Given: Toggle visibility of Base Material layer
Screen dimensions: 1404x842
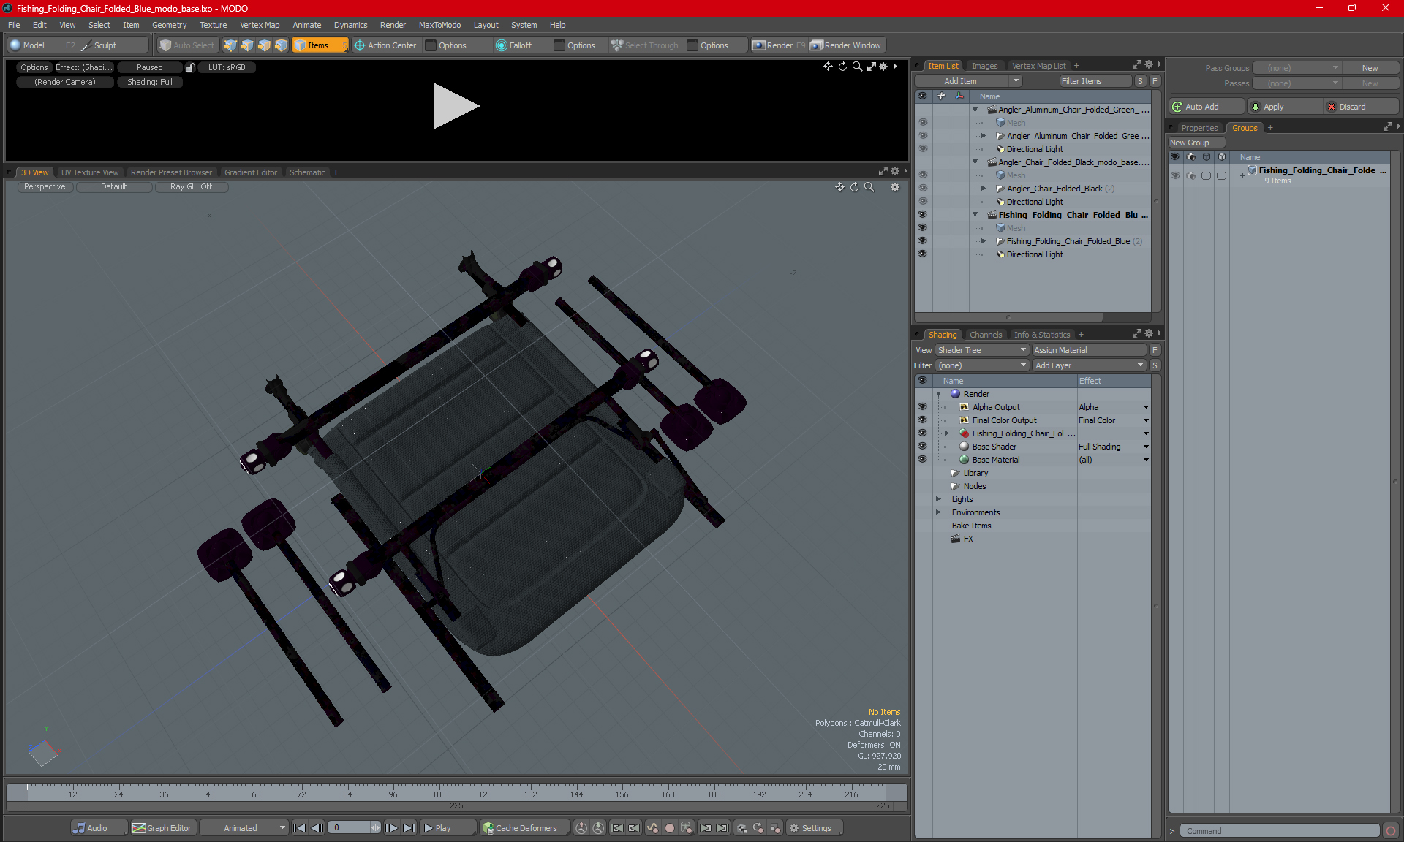Looking at the screenshot, I should coord(922,460).
